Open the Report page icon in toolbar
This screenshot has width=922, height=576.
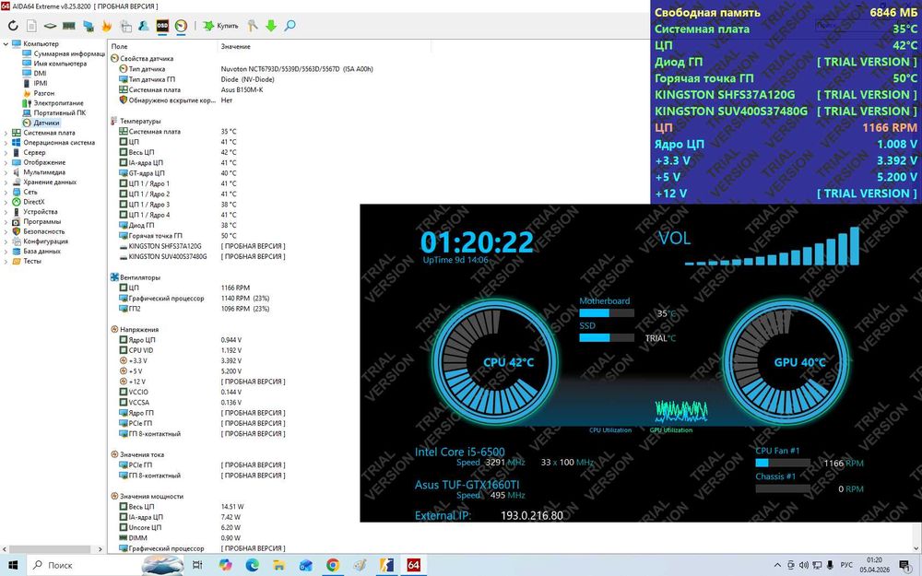coord(31,26)
